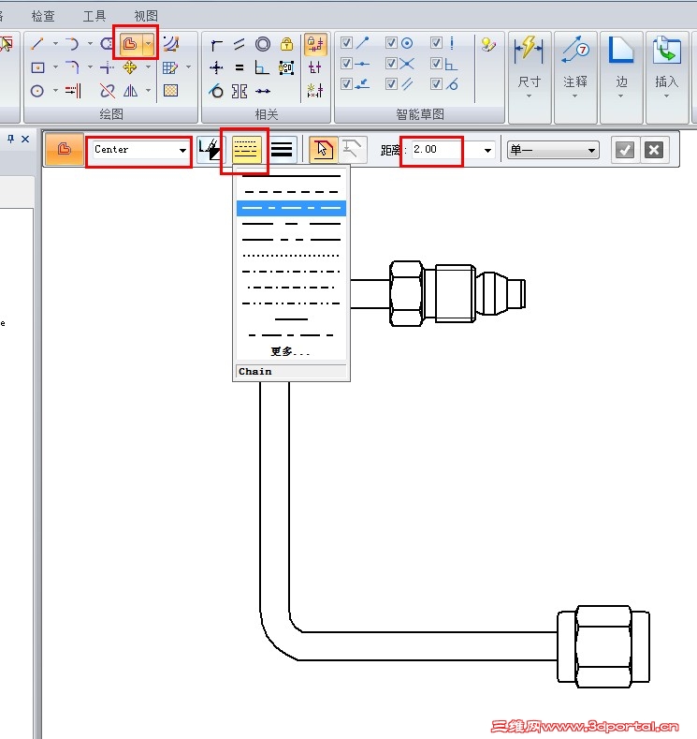The height and width of the screenshot is (739, 697).
Task: Toggle the vertical IntelliSketch checkbox
Action: [436, 42]
